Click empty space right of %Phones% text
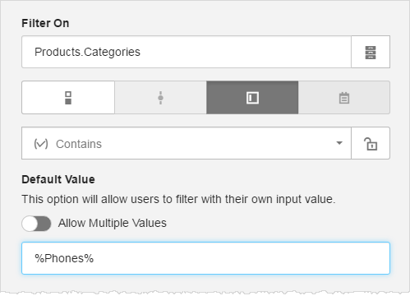Screen dimensions: 410x296 241,258
